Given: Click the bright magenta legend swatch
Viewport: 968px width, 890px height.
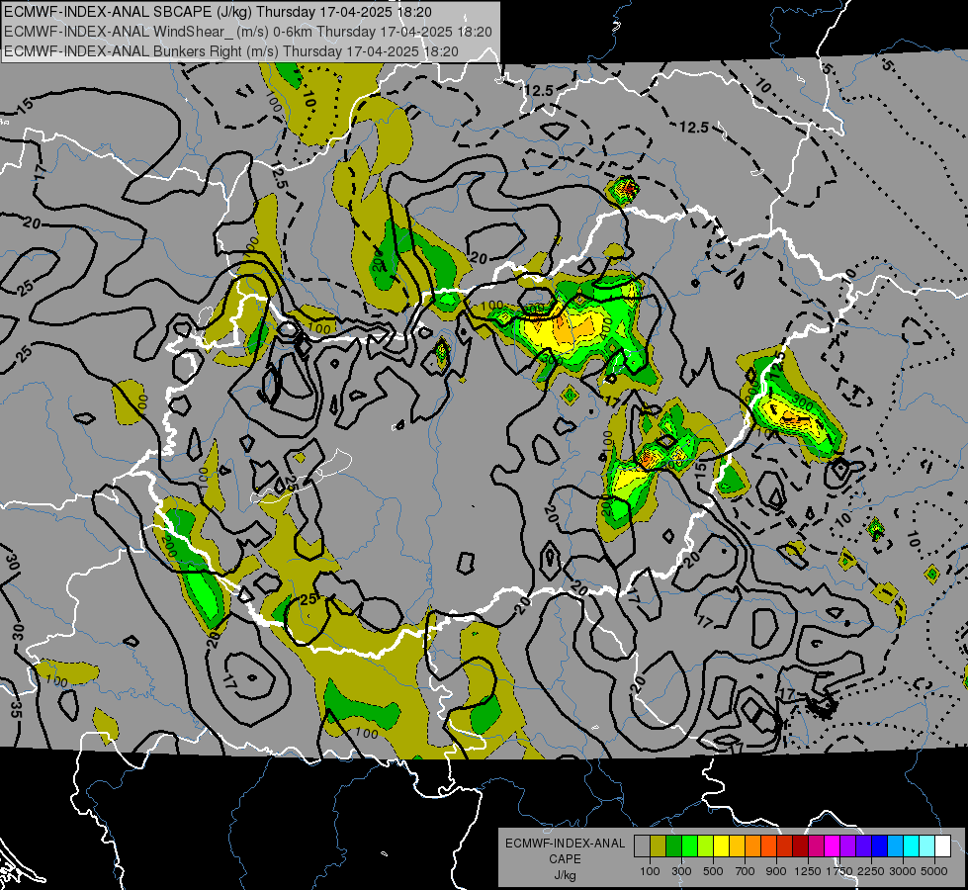Looking at the screenshot, I should pos(832,846).
